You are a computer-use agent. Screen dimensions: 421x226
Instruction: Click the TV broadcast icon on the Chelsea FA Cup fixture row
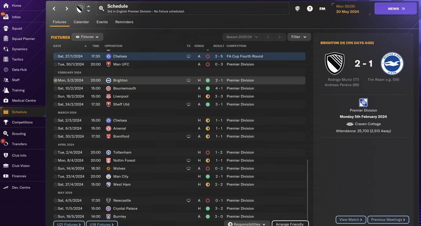[x=188, y=56]
